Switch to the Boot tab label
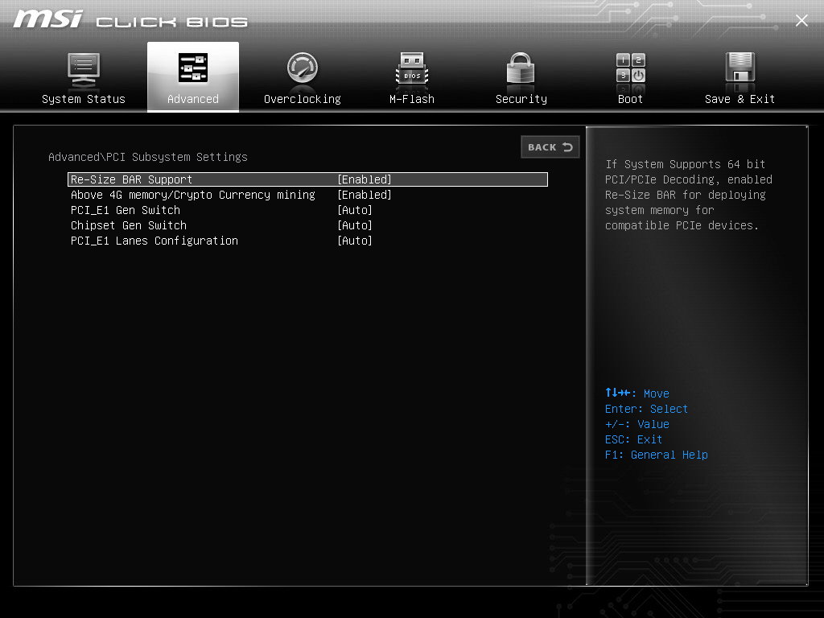This screenshot has width=824, height=618. pos(631,99)
